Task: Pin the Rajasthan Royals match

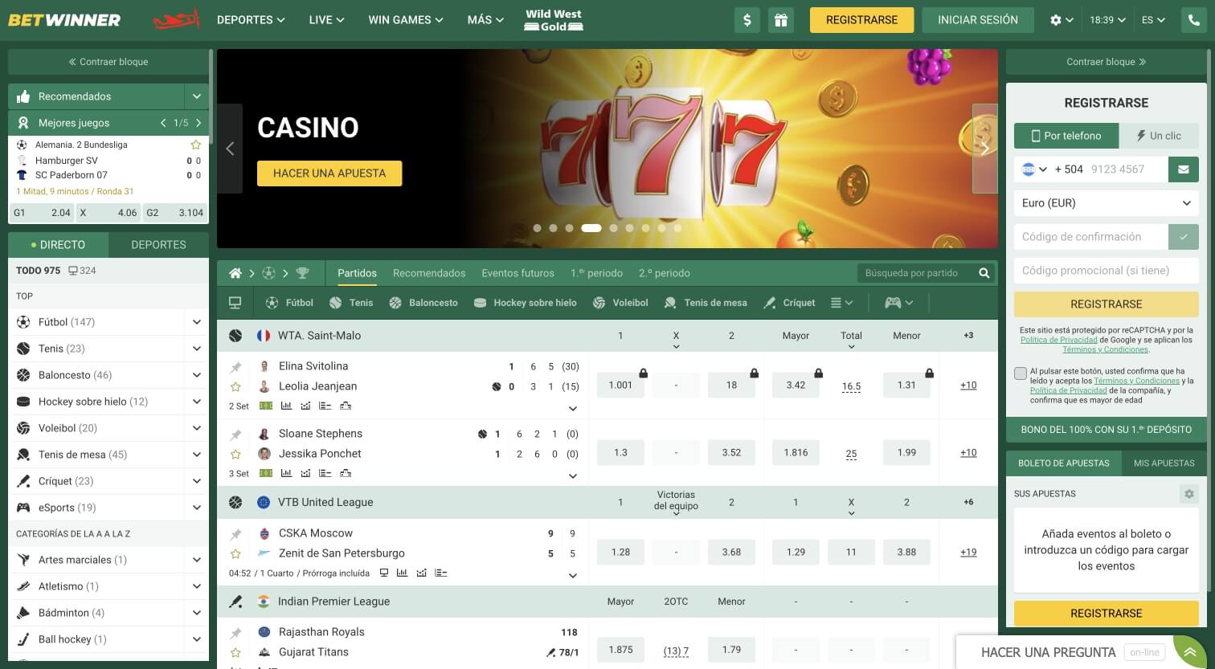Action: [x=235, y=633]
